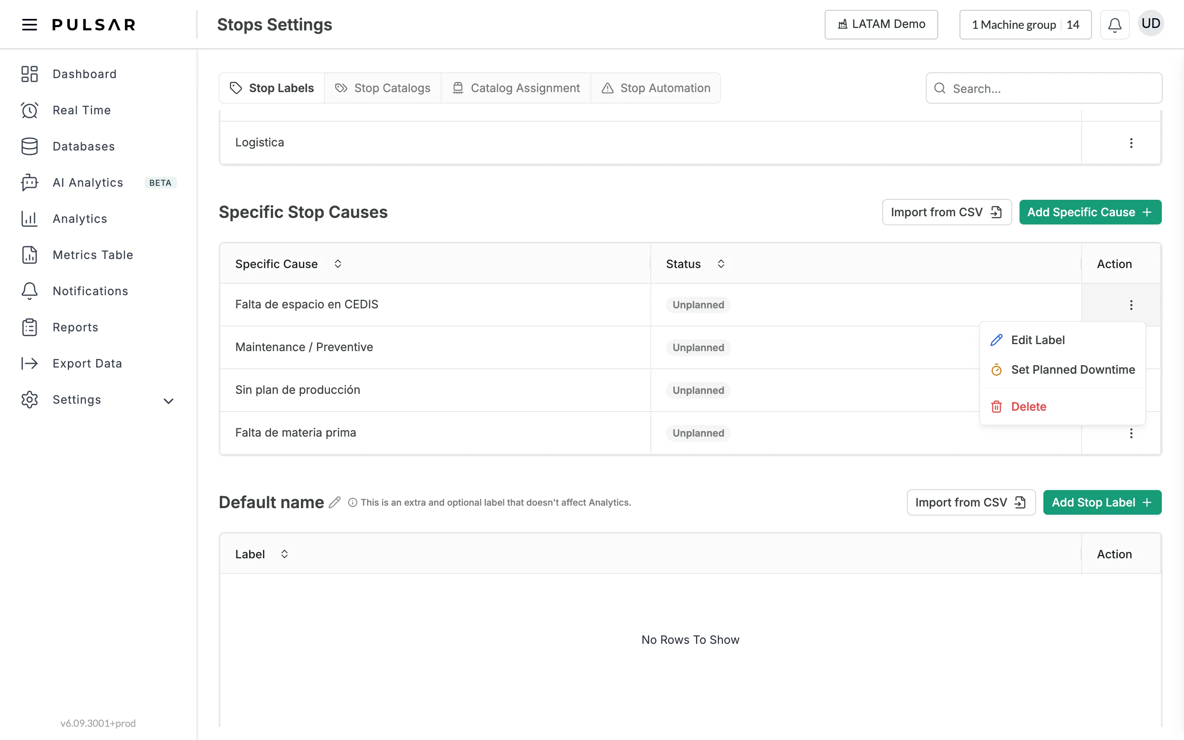Click the Unplanned status for Falta de materia prima

click(698, 433)
